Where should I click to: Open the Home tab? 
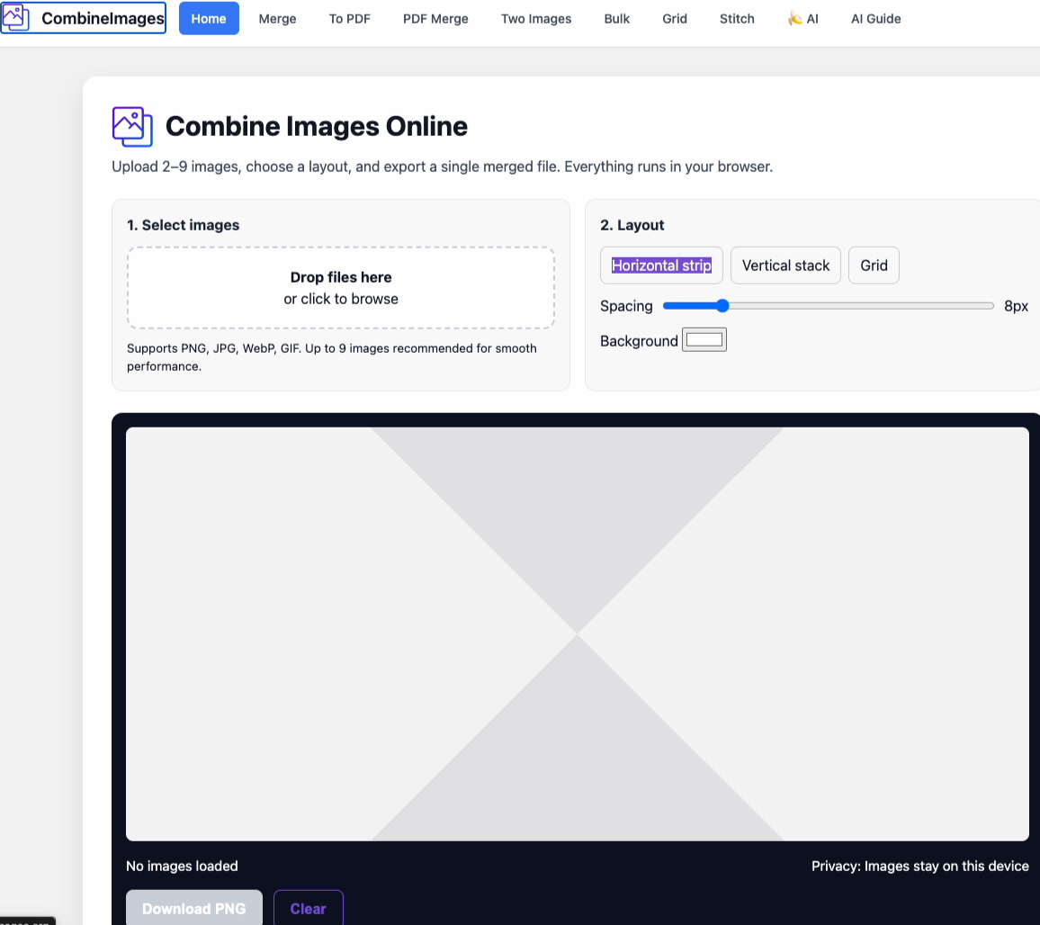tap(209, 19)
